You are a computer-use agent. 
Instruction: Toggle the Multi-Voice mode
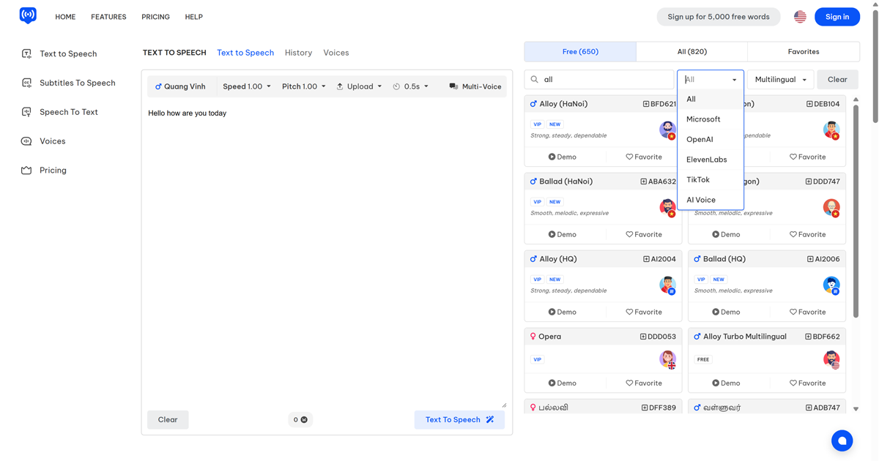475,86
